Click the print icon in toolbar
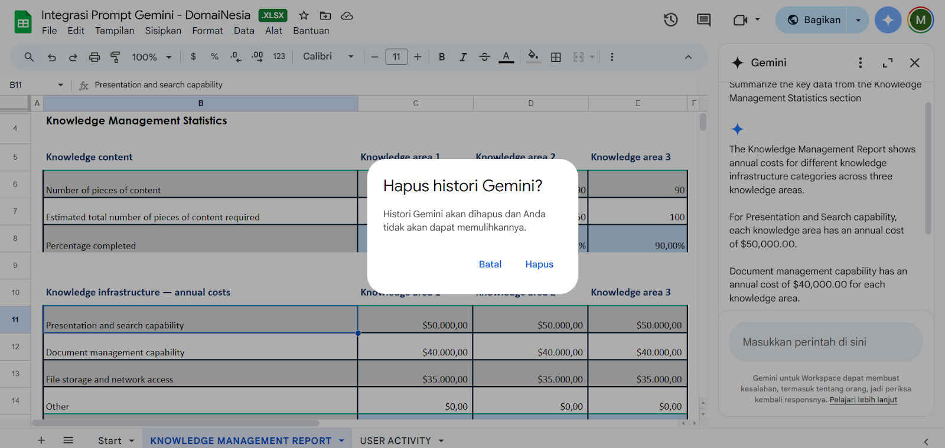The height and width of the screenshot is (448, 945). [94, 57]
